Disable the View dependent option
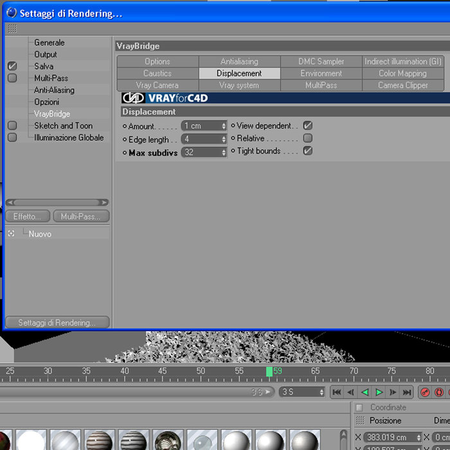Viewport: 450px width, 450px height. (x=308, y=125)
